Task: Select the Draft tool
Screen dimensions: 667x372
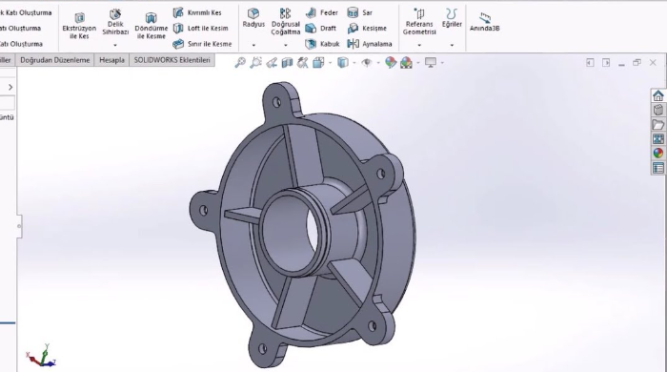Action: pos(321,28)
